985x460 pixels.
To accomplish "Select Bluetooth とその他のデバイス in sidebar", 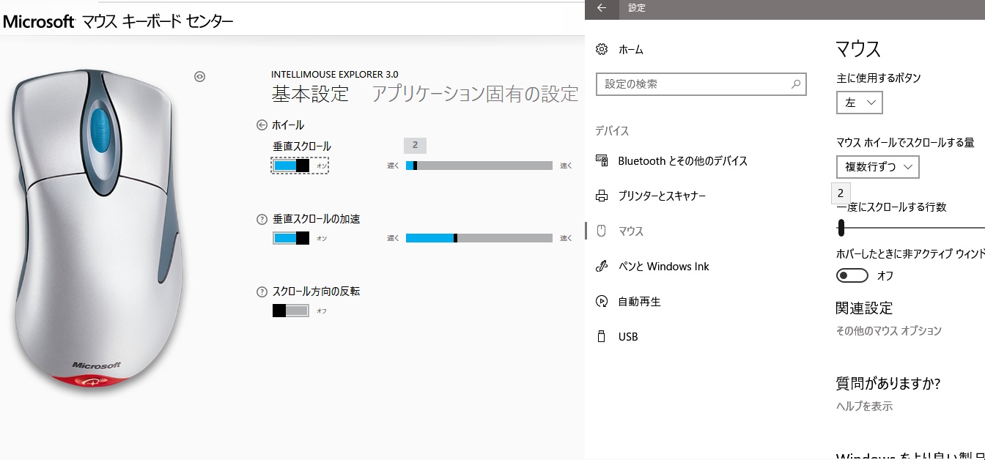I will (x=683, y=160).
